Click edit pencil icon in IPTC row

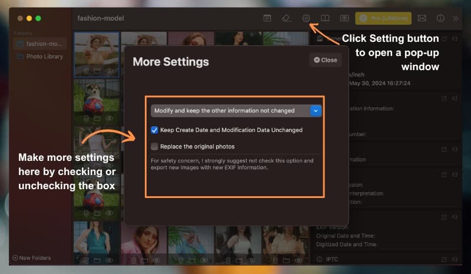coord(444,259)
